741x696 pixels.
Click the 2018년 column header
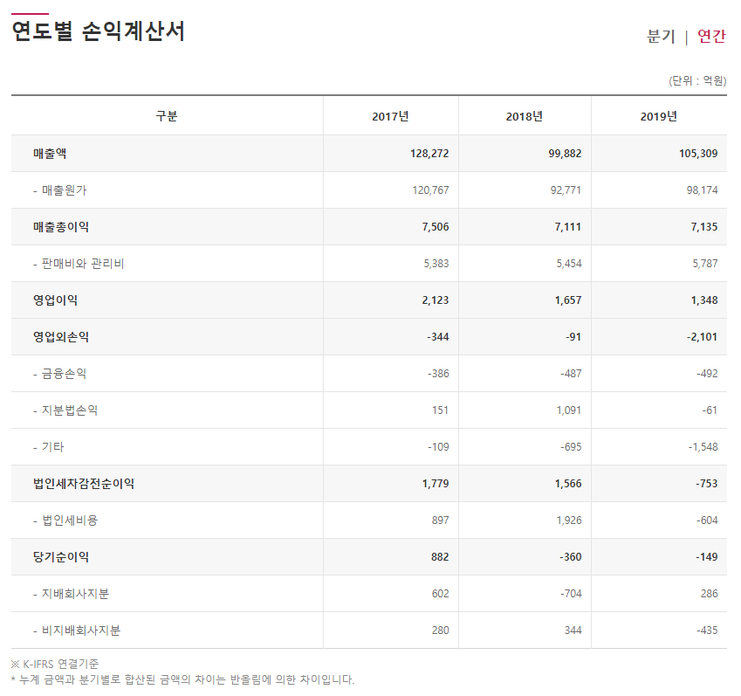coord(525,116)
